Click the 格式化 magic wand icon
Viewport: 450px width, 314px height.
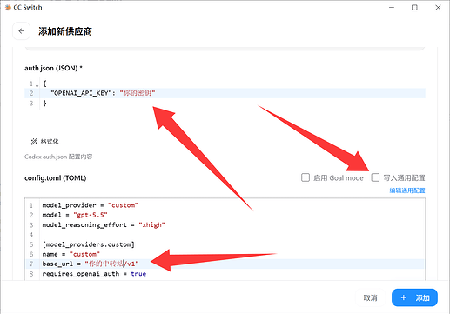click(34, 142)
